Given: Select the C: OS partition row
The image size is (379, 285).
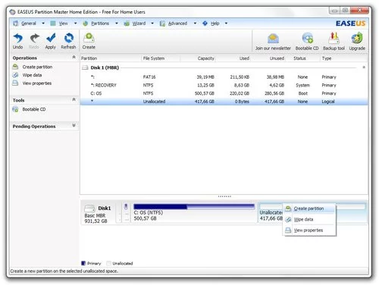Looking at the screenshot, I should coord(224,93).
